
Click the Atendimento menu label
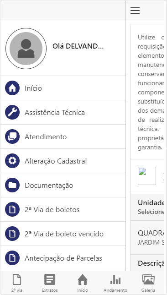[46, 137]
